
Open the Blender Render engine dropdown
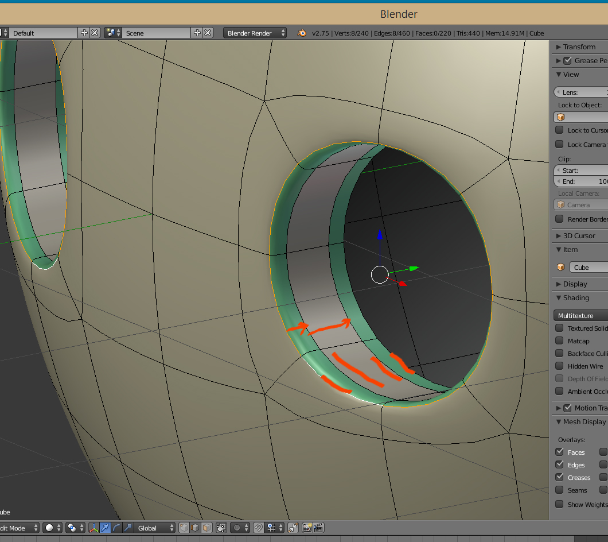pos(255,33)
